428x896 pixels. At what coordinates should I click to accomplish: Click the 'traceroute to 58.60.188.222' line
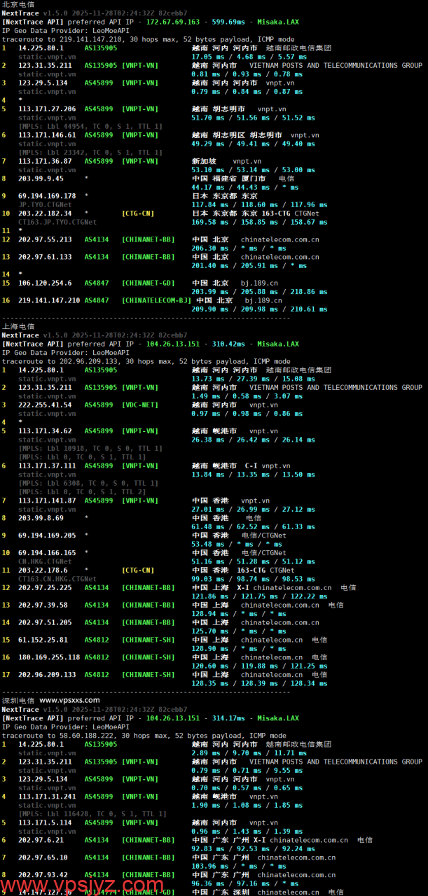pyautogui.click(x=144, y=736)
